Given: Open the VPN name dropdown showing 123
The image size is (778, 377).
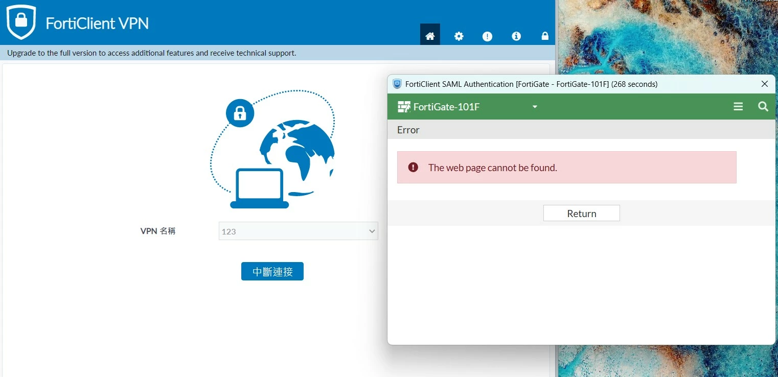Looking at the screenshot, I should 299,231.
